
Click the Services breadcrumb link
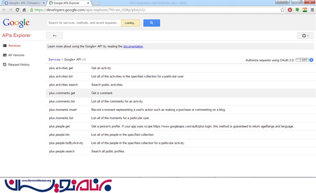point(54,60)
